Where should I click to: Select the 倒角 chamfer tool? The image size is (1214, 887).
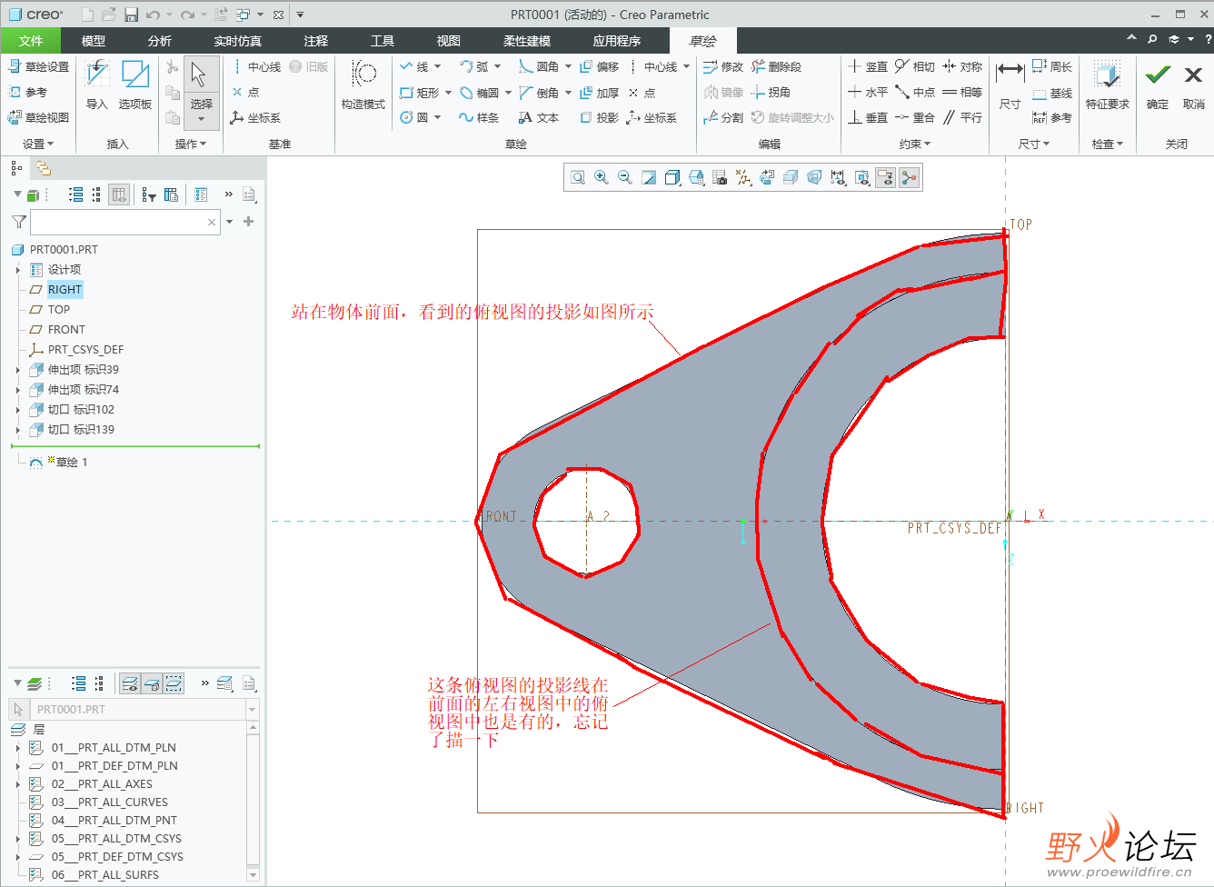point(539,93)
